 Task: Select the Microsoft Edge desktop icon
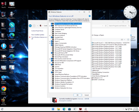click(x=12, y=58)
